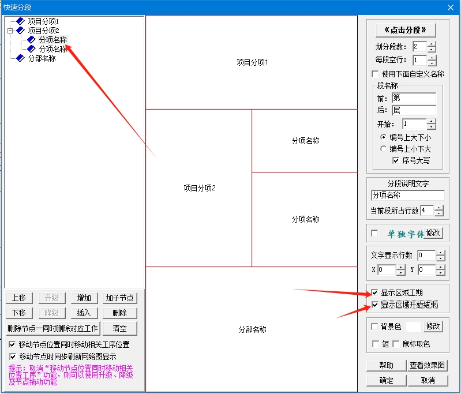Click the diamond icon beside 项目分项1 tree node

click(x=20, y=21)
